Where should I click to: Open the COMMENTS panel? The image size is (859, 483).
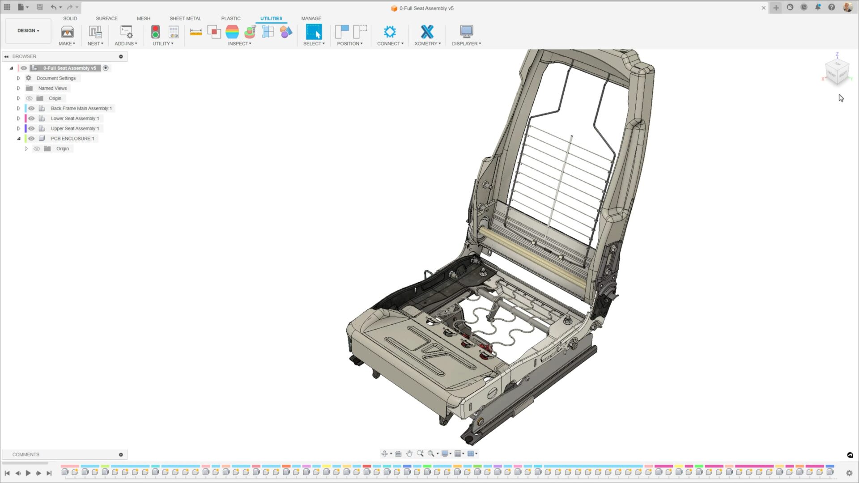point(26,454)
